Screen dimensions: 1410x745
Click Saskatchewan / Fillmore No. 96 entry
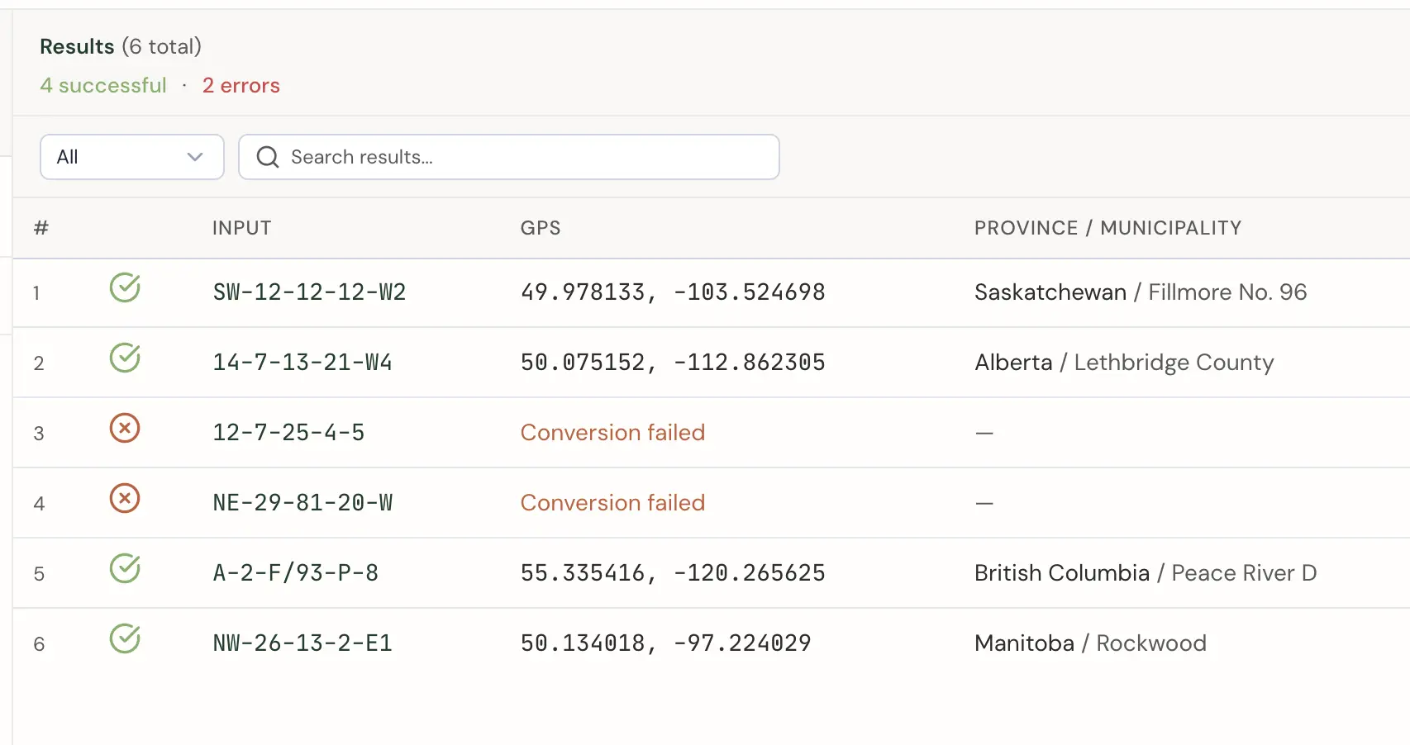[1141, 292]
